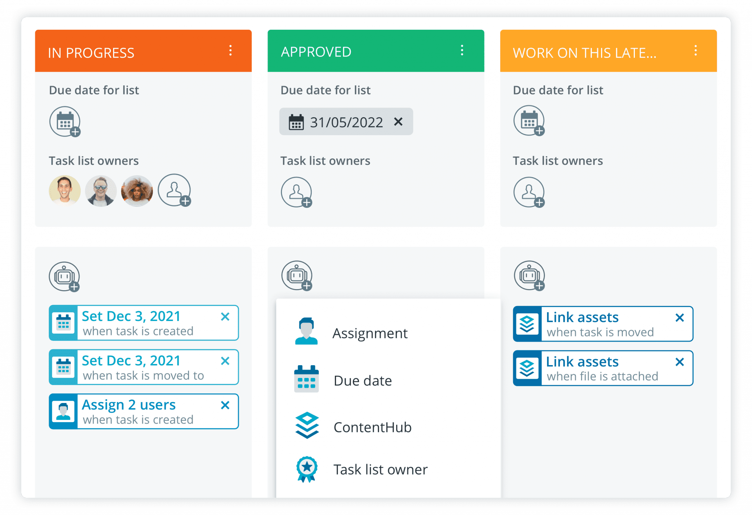Select the Task list owner automation option
752x515 pixels.
tap(380, 469)
